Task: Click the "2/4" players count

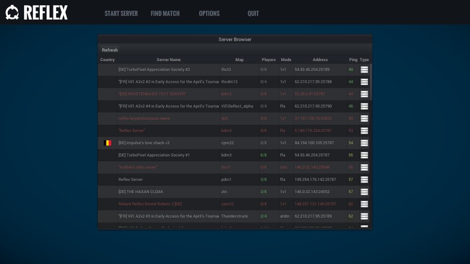Action: 264,216
